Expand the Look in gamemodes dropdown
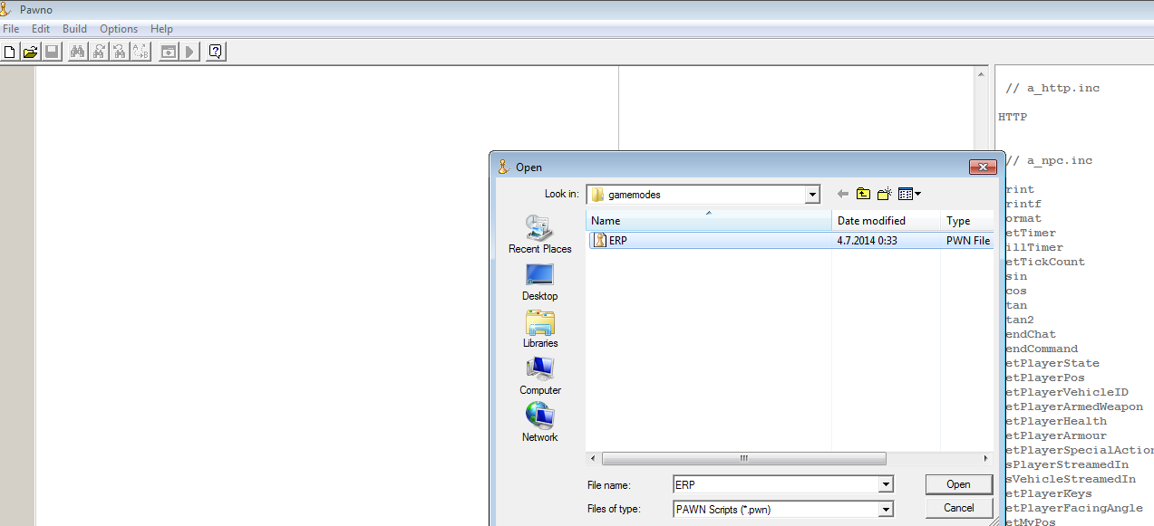1154x526 pixels. [812, 195]
